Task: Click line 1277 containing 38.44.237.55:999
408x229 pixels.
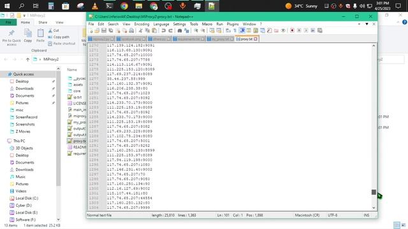Action: tap(126, 79)
